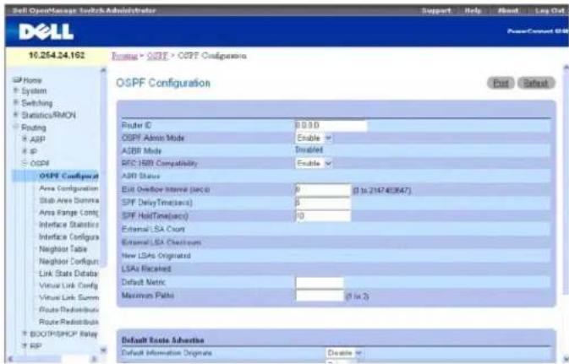The height and width of the screenshot is (364, 569).
Task: Click the LSAs Received label
Action: [x=146, y=269]
